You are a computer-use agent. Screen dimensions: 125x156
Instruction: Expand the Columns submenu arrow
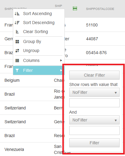pyautogui.click(x=61, y=60)
